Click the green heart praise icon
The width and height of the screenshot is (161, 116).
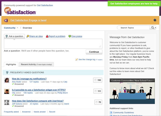(x=70, y=36)
